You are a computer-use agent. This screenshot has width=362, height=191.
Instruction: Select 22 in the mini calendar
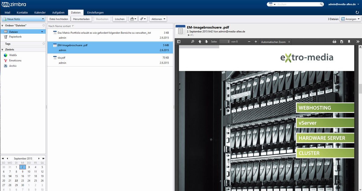[16, 180]
